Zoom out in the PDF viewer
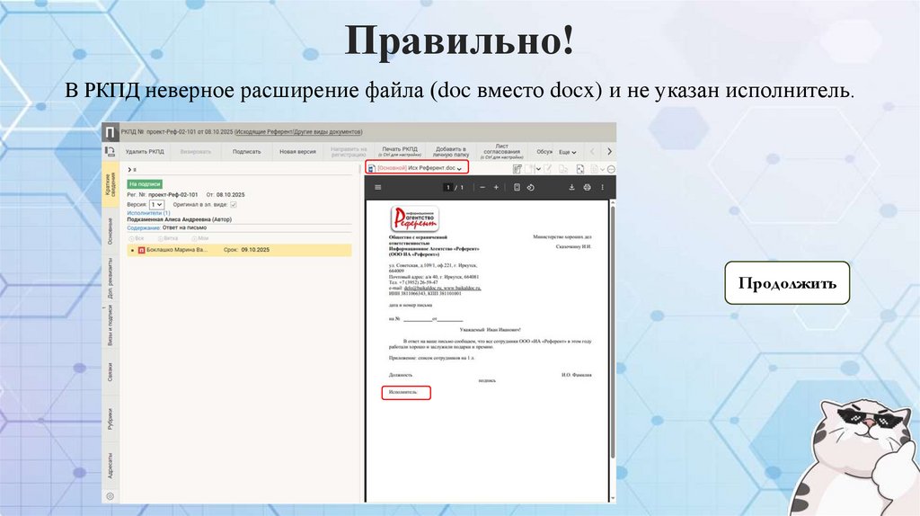The width and height of the screenshot is (920, 516). 482,187
